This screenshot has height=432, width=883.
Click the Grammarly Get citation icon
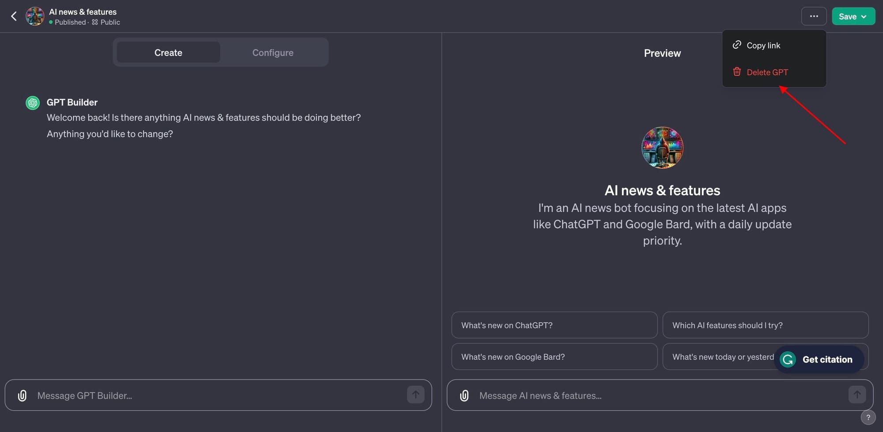pyautogui.click(x=787, y=359)
